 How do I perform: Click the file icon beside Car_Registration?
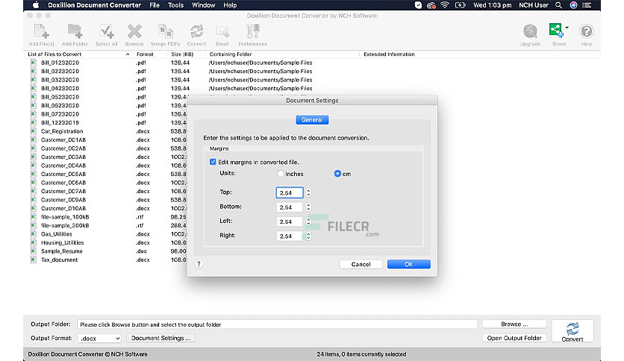click(34, 131)
